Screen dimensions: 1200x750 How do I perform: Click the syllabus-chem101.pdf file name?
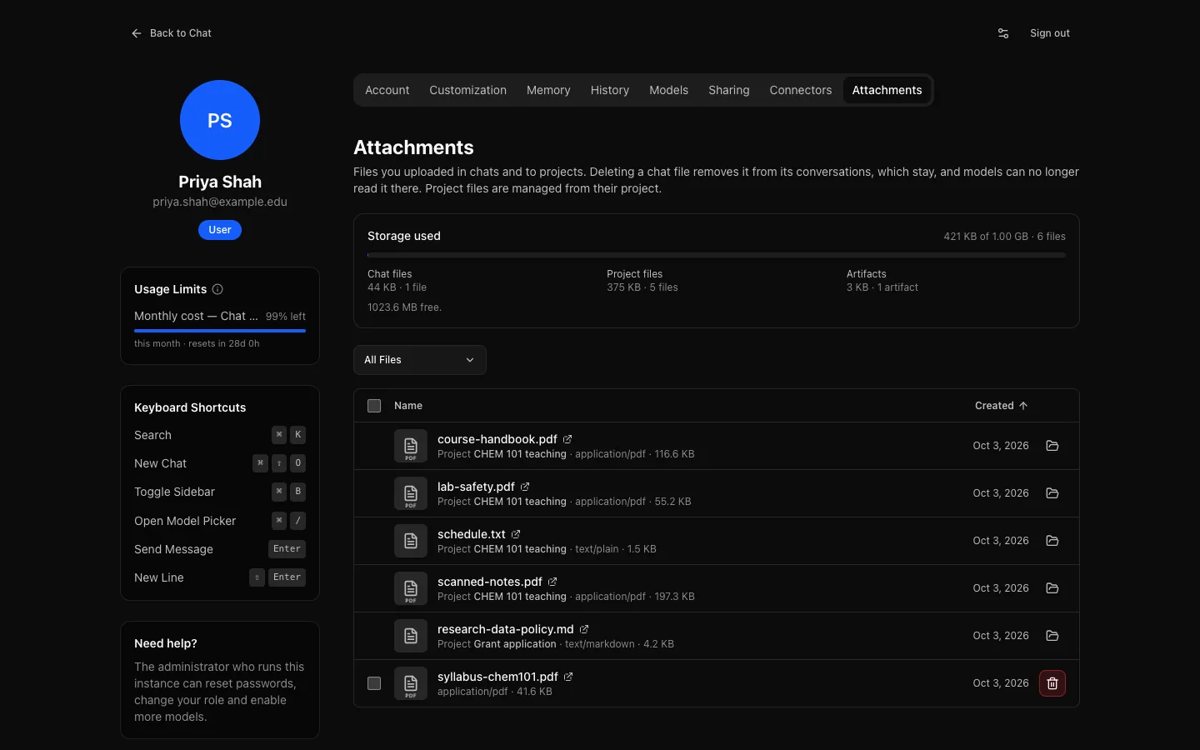tap(497, 677)
